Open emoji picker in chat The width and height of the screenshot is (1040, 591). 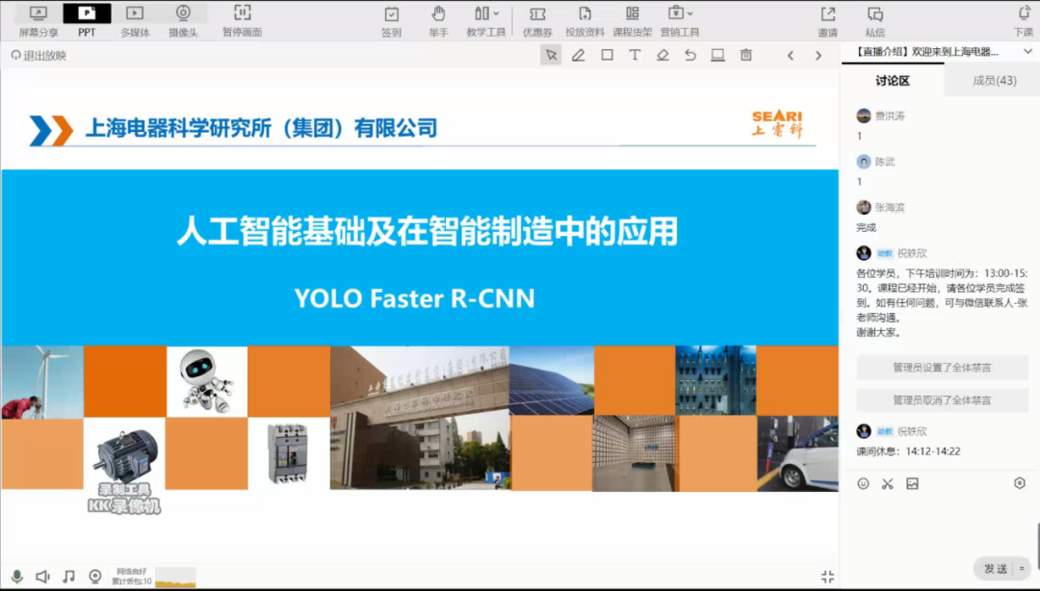[x=863, y=483]
